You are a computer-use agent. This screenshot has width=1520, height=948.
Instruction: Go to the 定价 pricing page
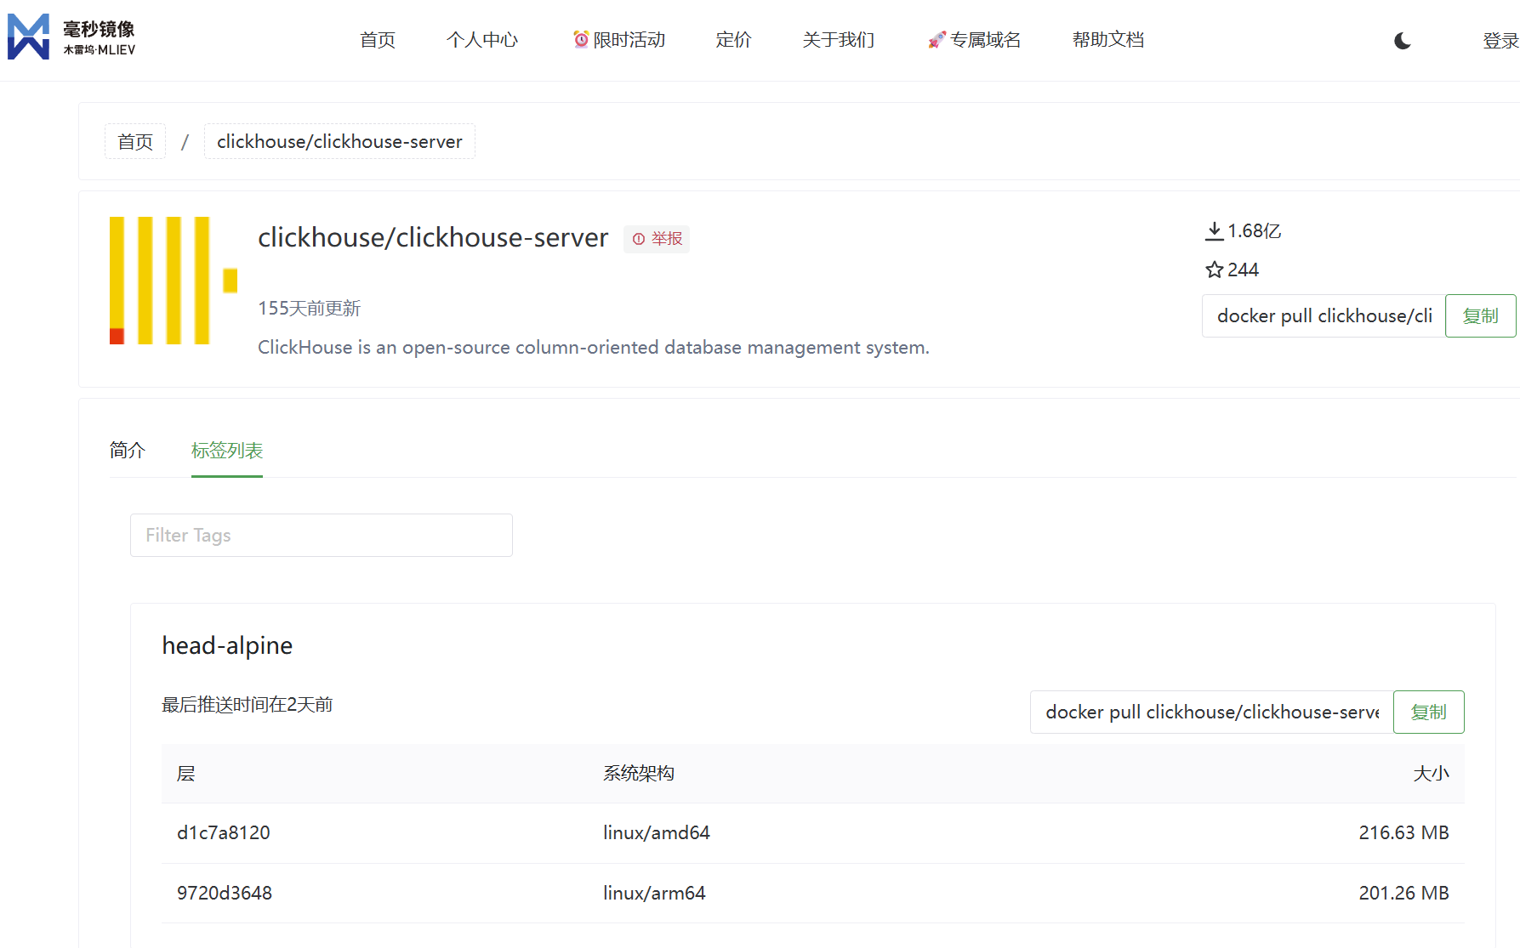(x=734, y=40)
